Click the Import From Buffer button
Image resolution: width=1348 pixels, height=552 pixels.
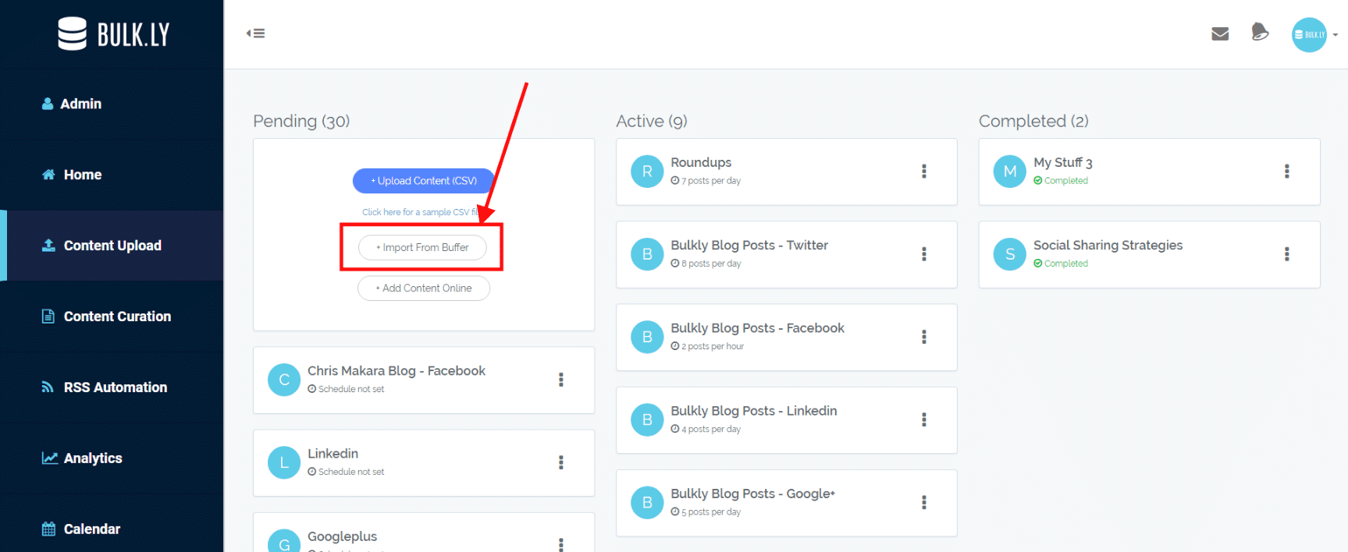(422, 247)
